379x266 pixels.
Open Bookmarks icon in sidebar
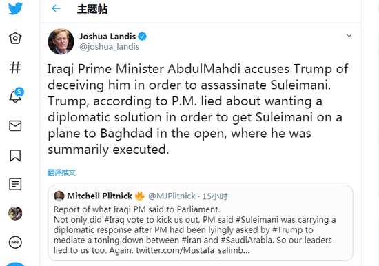[x=15, y=155]
